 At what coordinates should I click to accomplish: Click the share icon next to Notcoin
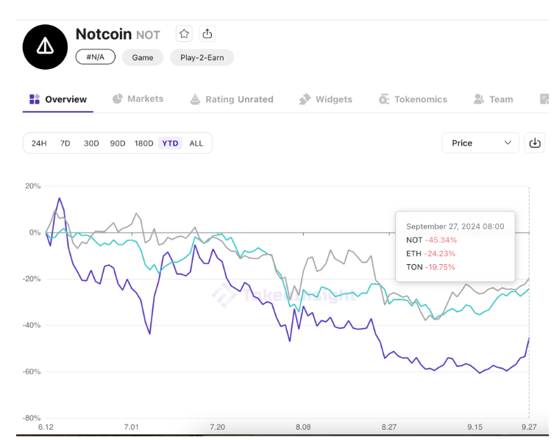click(207, 34)
